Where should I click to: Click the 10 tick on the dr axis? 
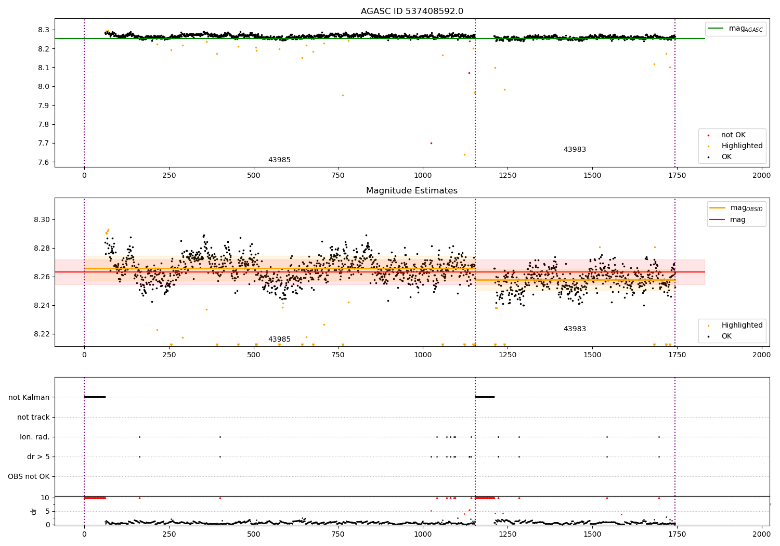[45, 498]
